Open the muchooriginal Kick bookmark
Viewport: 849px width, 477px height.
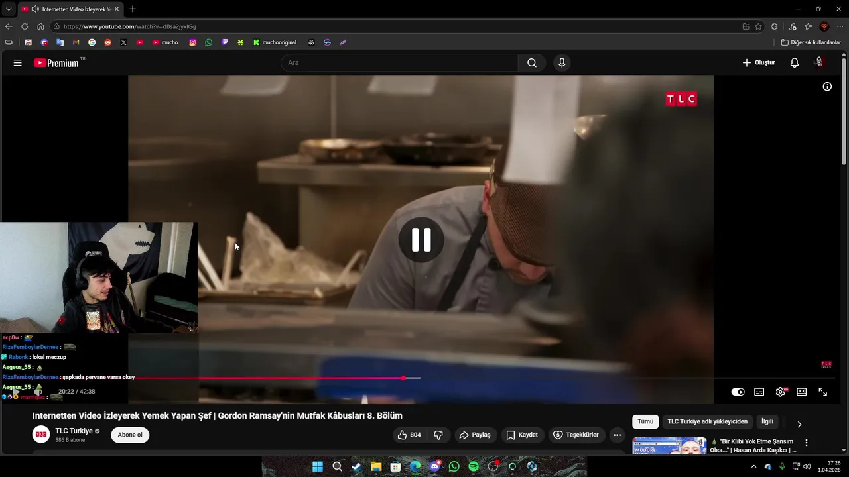click(275, 42)
